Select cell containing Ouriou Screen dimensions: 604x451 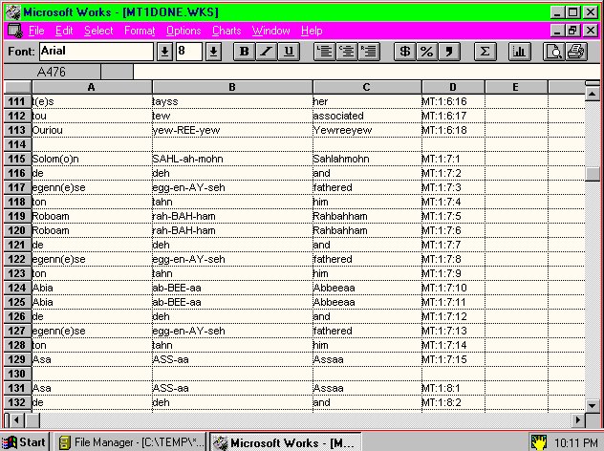(x=92, y=130)
